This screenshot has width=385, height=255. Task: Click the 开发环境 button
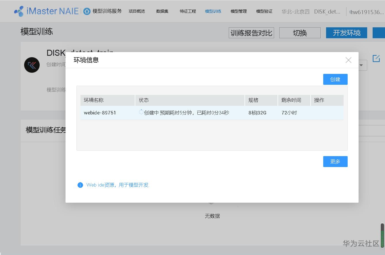click(x=346, y=33)
